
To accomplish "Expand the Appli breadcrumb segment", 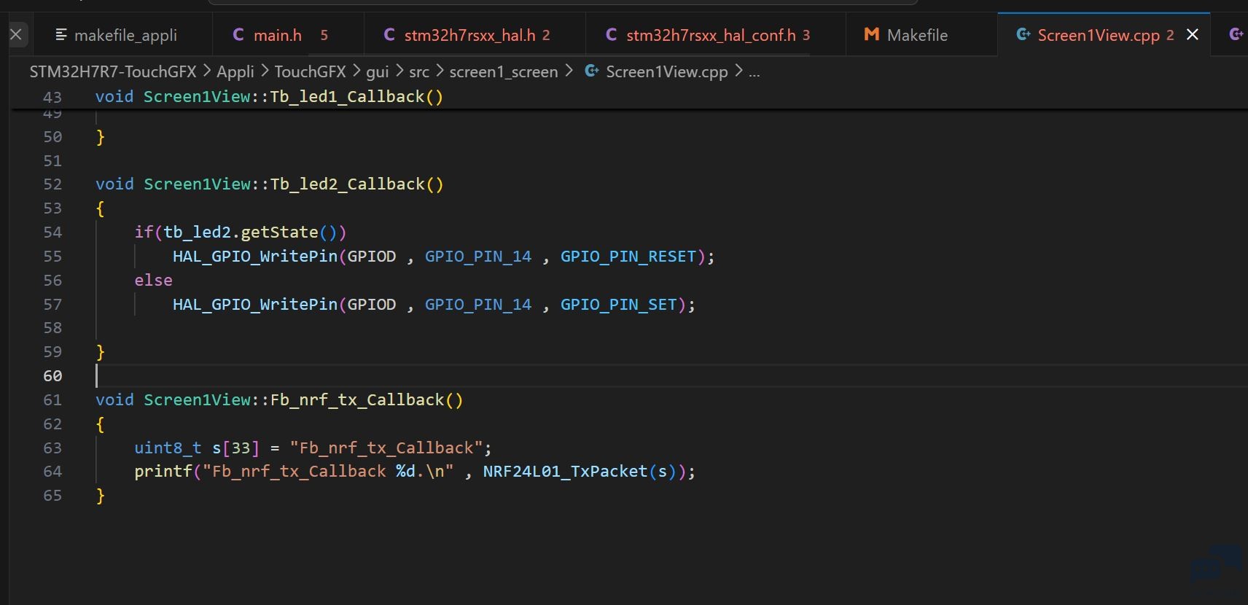I will pos(235,71).
